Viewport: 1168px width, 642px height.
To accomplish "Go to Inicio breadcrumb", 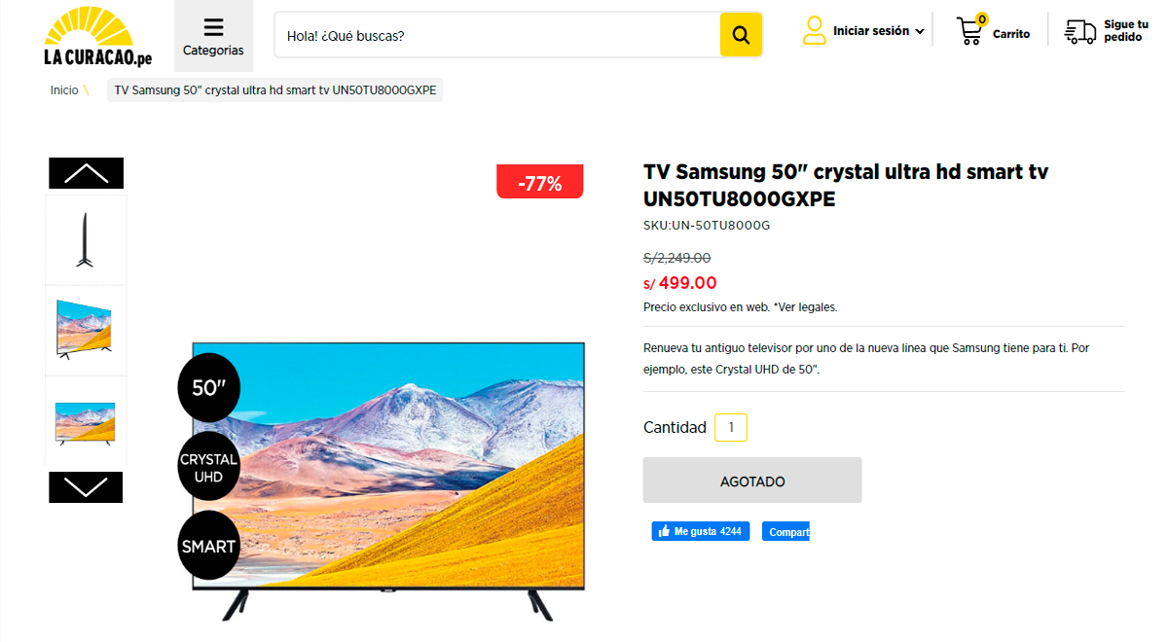I will point(64,90).
